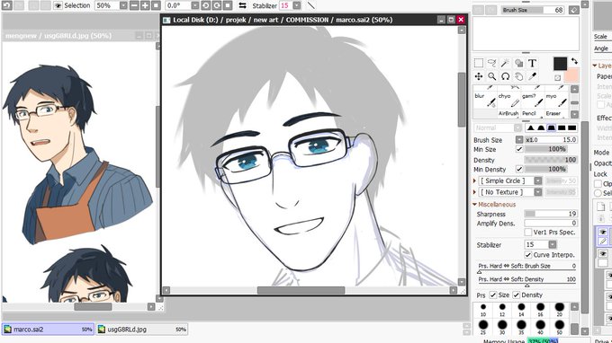Screen dimensions: 612x343
Task: Rotate canvas counter-clockwise
Action: [x=206, y=5]
